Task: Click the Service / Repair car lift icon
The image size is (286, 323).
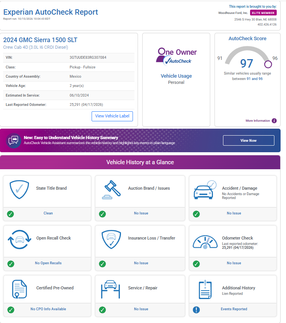Action: 111,289
